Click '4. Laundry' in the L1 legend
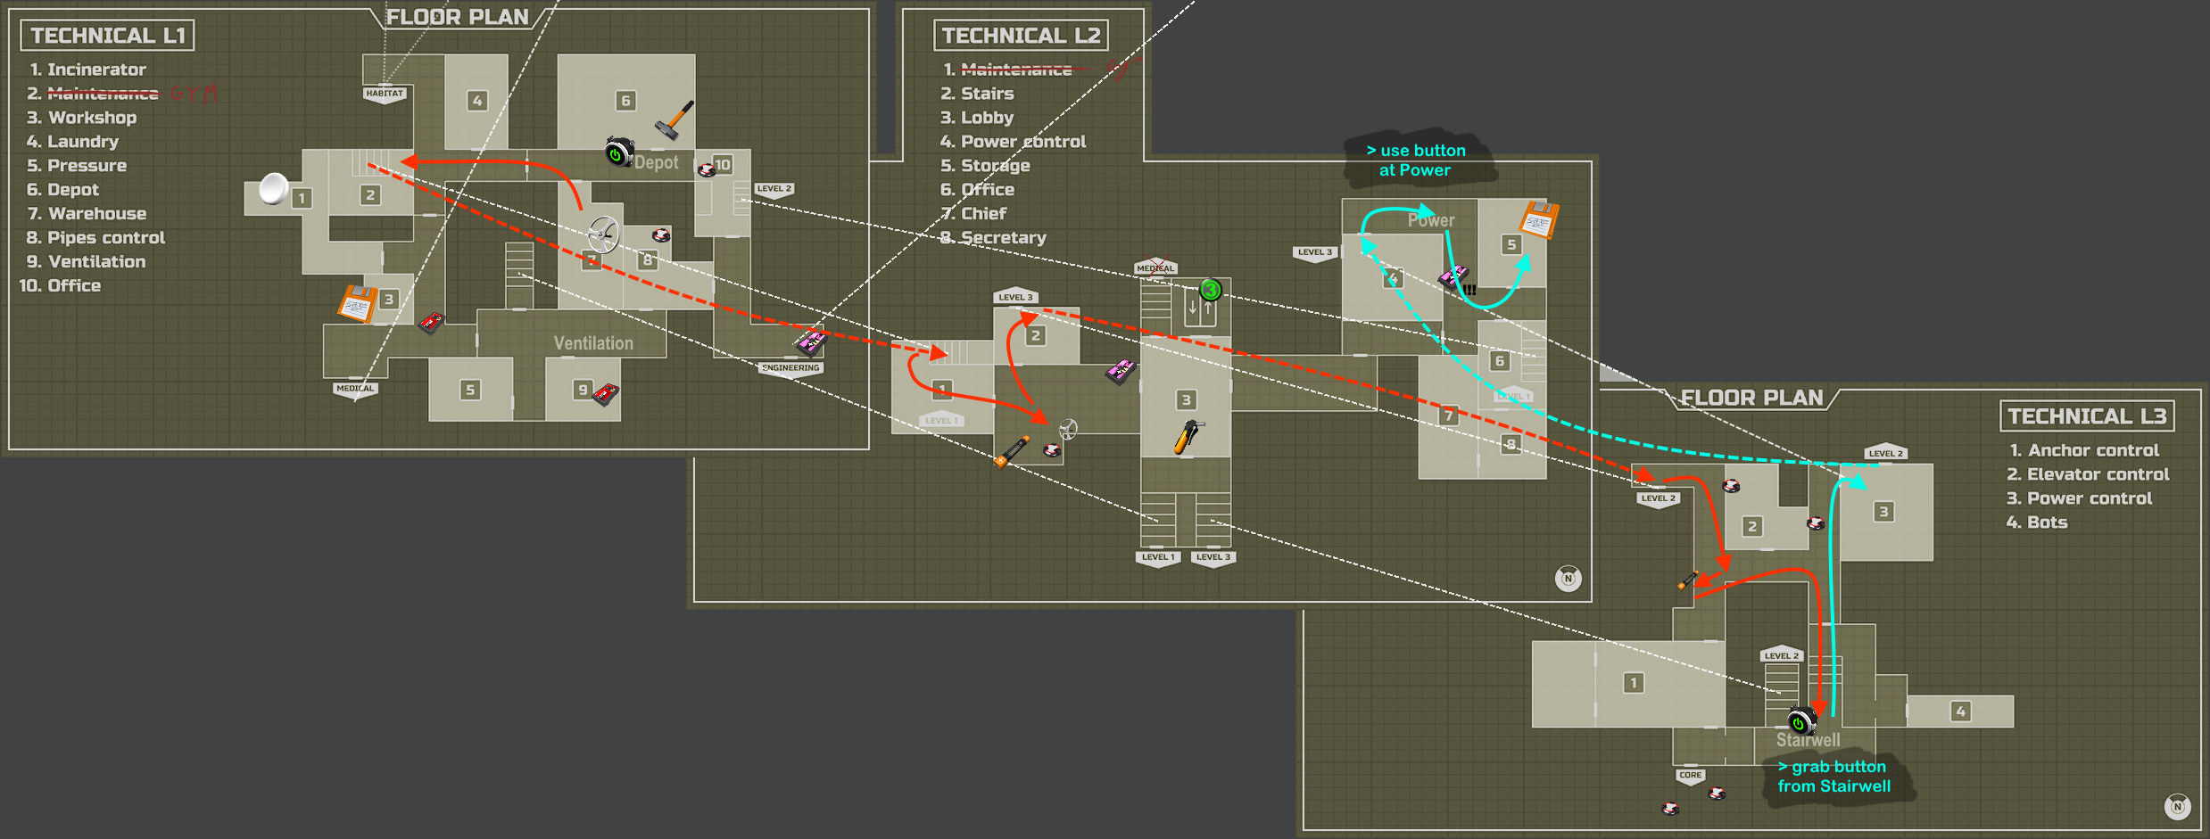This screenshot has height=839, width=2210. [72, 142]
